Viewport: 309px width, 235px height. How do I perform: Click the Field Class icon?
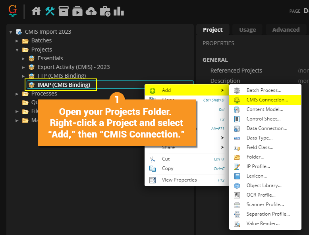point(237,148)
